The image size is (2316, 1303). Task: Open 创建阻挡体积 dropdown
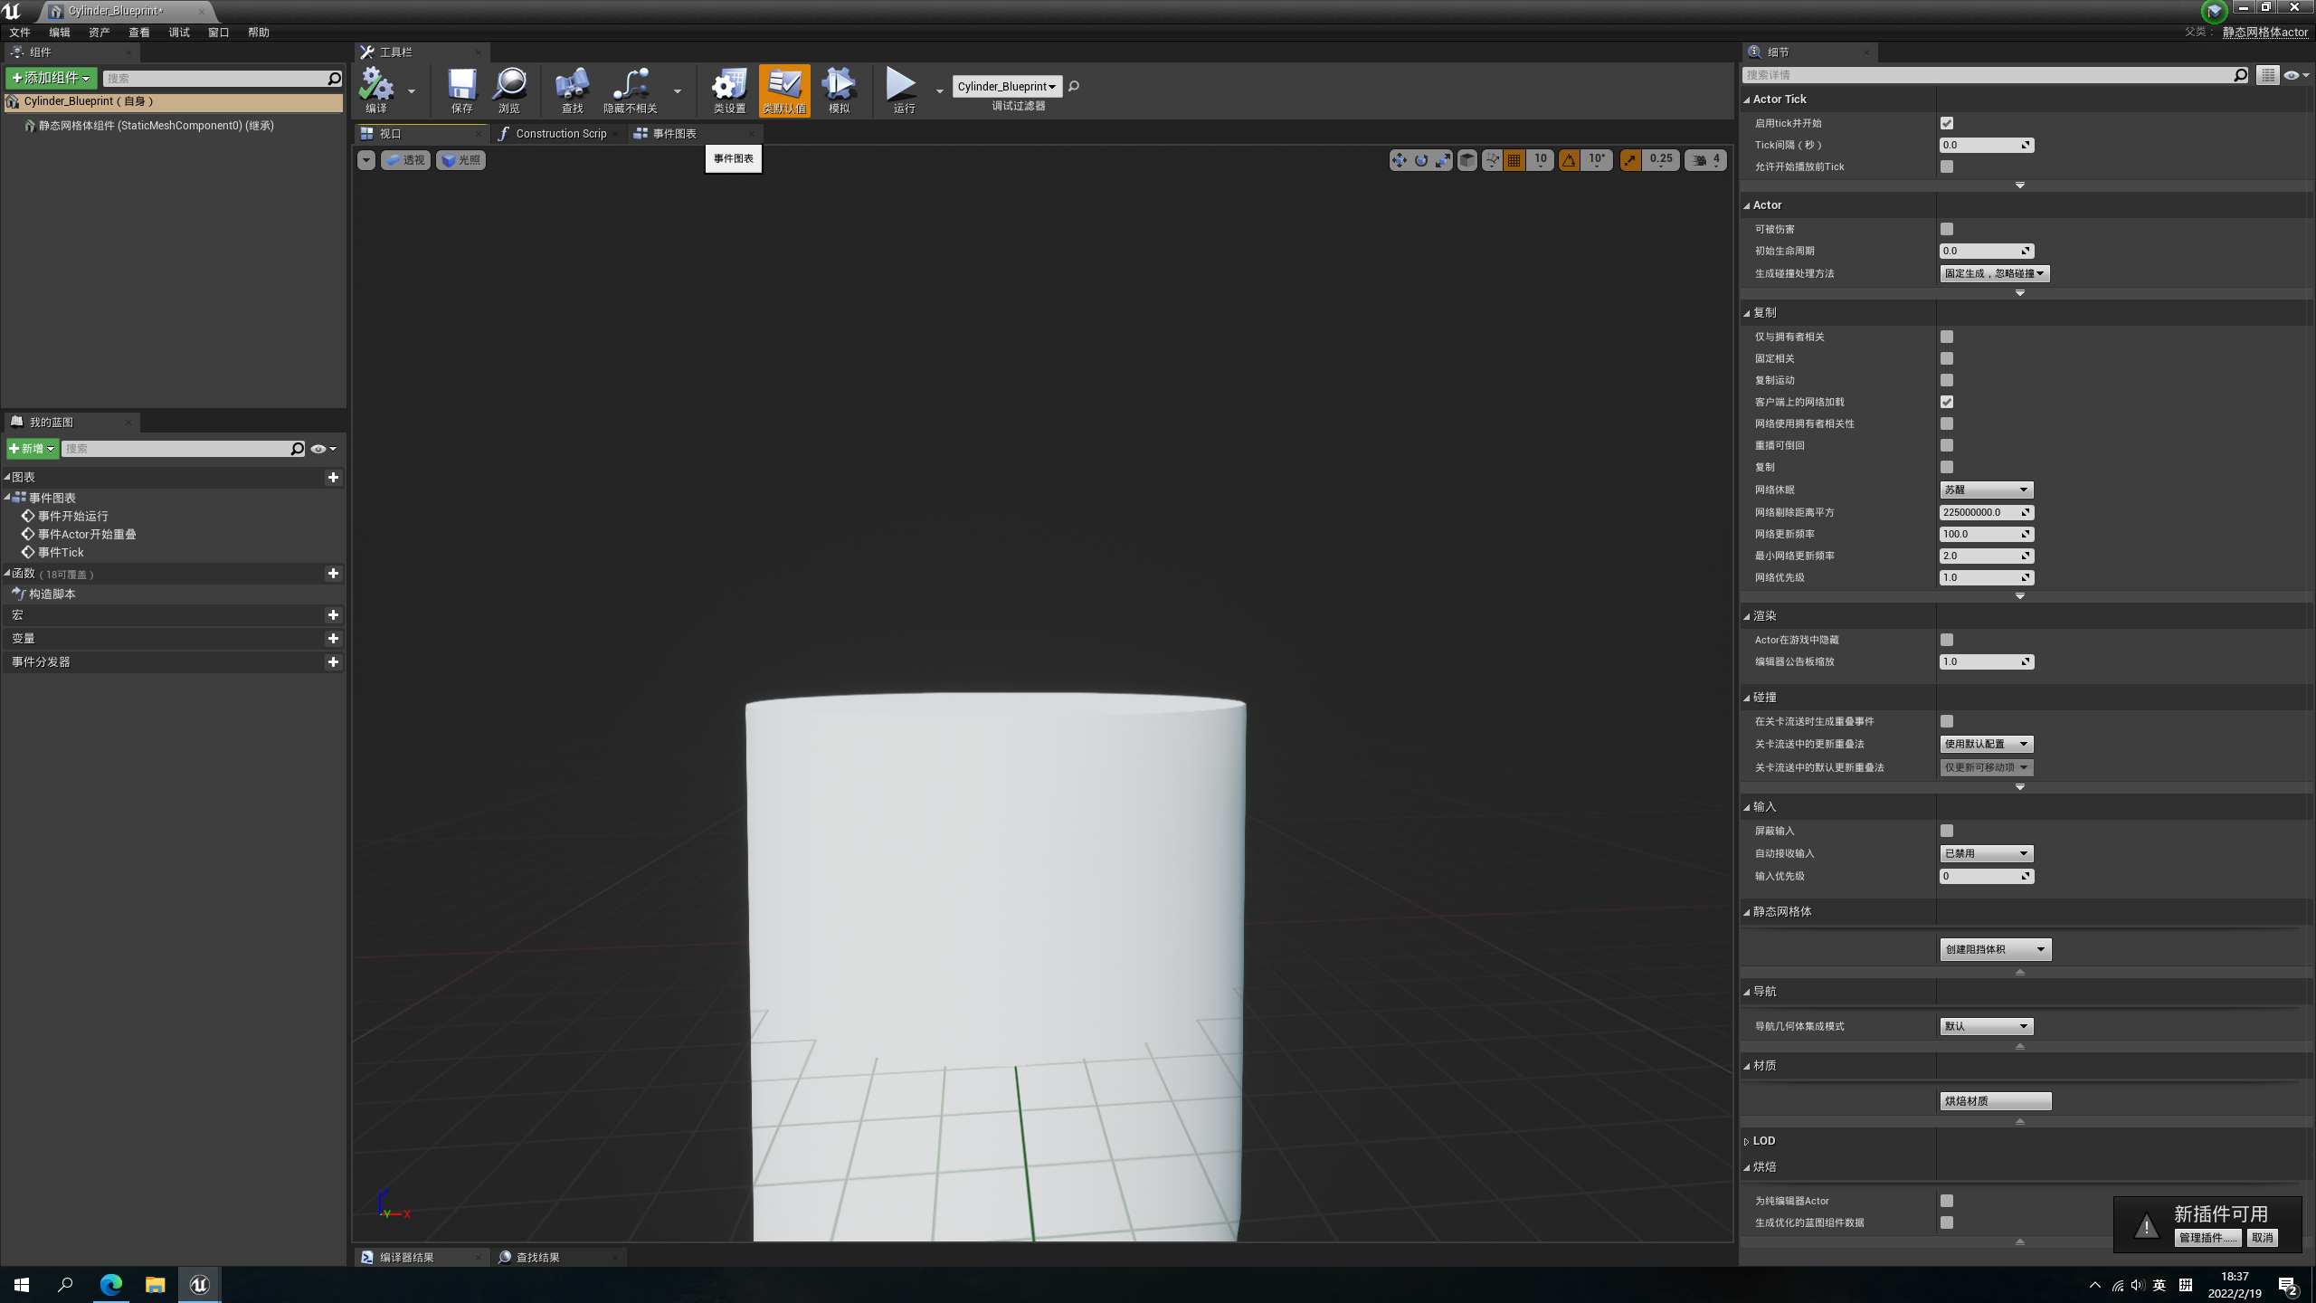[1996, 949]
